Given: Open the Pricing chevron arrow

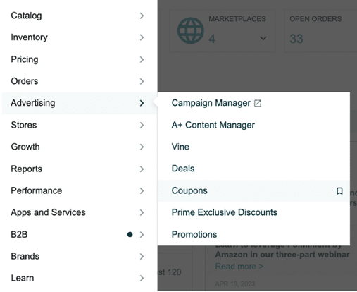Looking at the screenshot, I should tap(142, 59).
